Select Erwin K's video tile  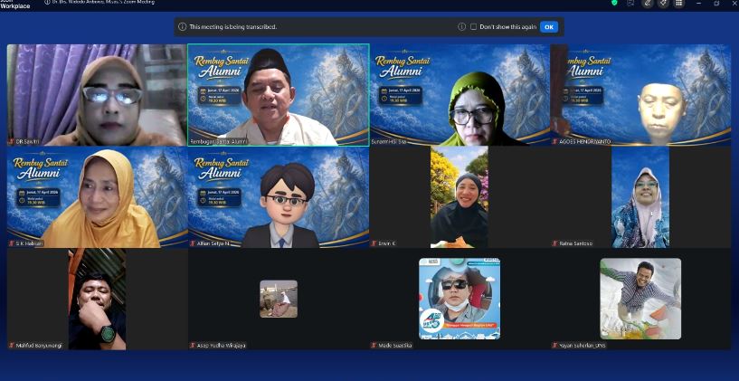(x=460, y=197)
